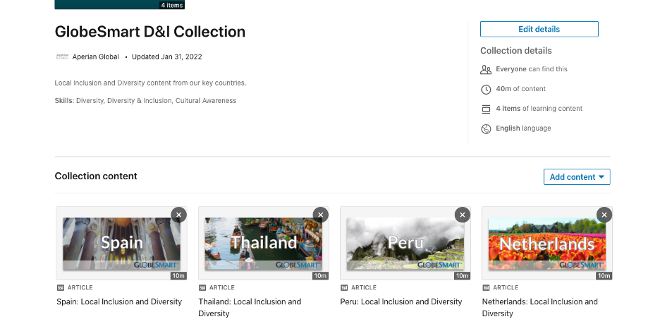Remove the Thailand article from collection
Image resolution: width=660 pixels, height=336 pixels.
point(321,215)
